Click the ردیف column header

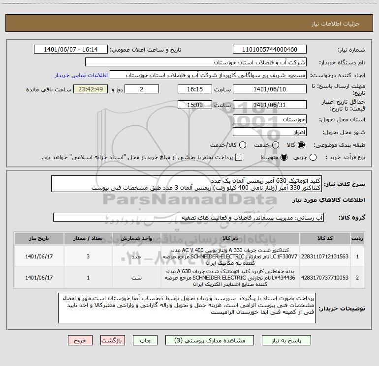(357, 239)
